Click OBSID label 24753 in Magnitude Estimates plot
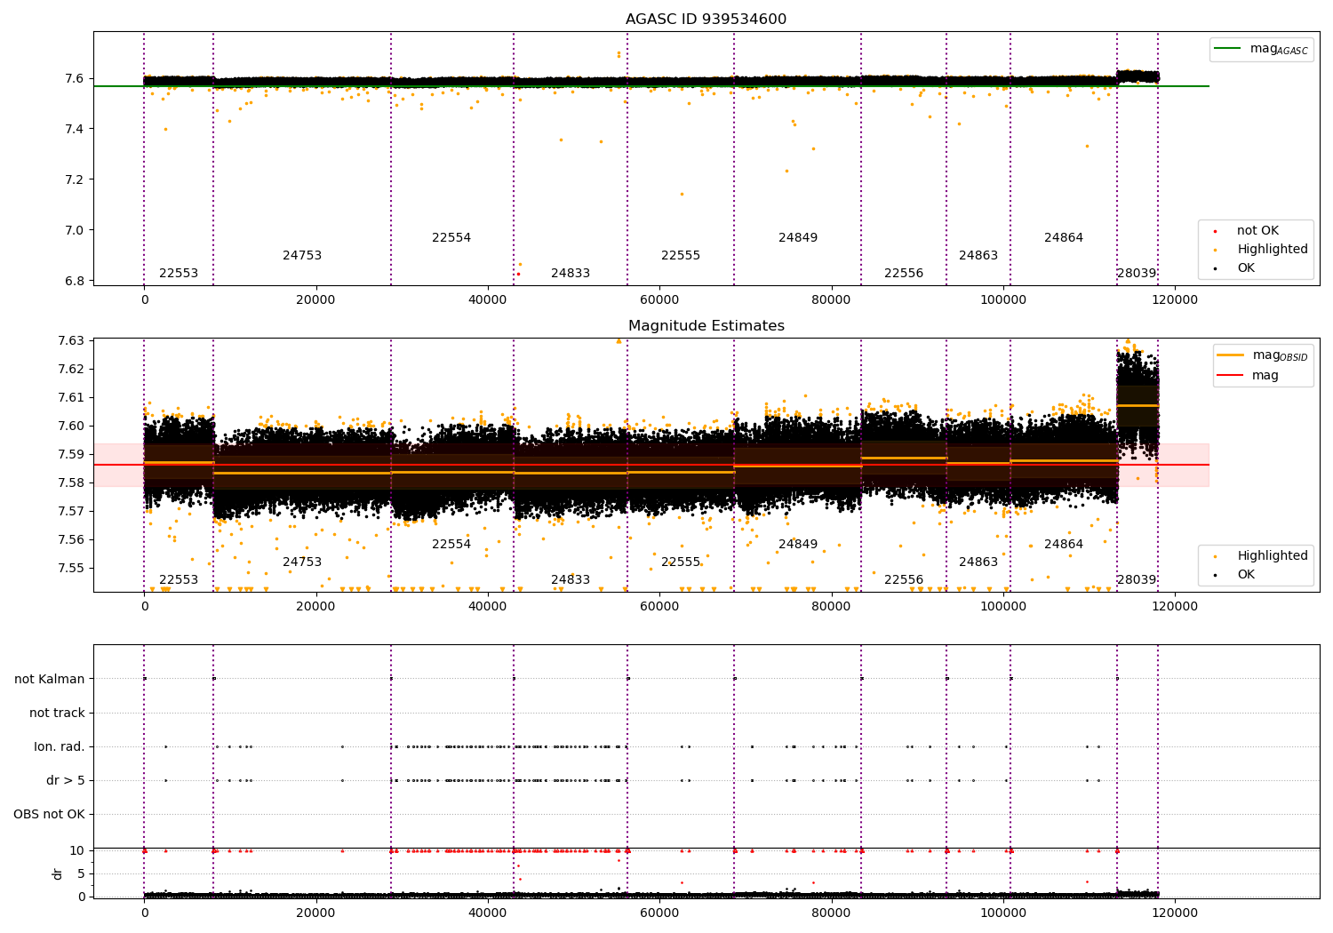The width and height of the screenshot is (1333, 933). (x=302, y=562)
